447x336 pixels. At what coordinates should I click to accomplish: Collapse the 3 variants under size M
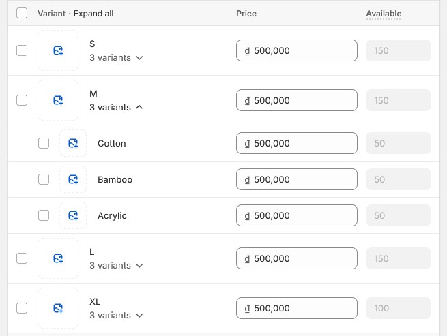116,108
